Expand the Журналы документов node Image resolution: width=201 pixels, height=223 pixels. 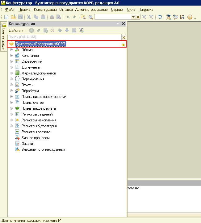click(11, 73)
